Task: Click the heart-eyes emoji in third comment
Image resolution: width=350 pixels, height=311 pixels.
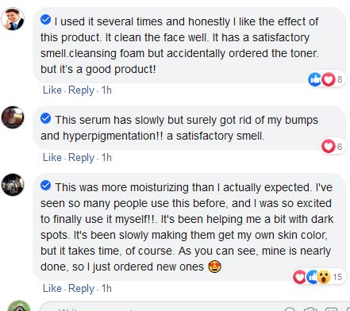Action: tap(214, 267)
